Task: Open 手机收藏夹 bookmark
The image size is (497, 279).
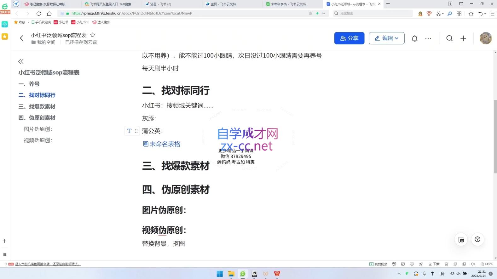Action: 41,22
